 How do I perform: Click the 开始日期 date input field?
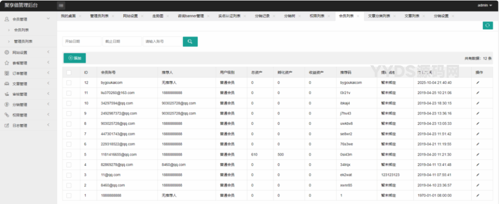81,41
